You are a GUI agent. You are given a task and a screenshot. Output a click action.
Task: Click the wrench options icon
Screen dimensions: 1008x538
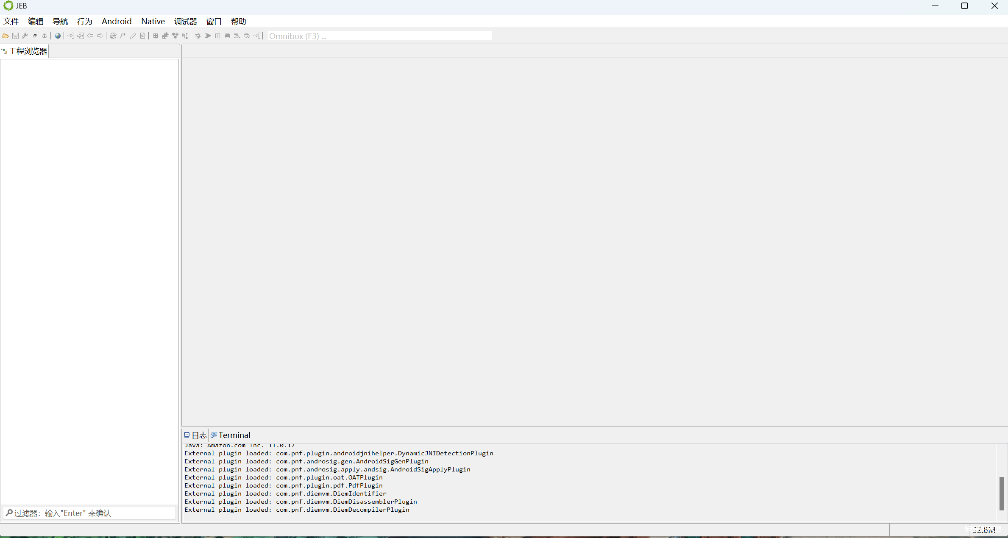(x=25, y=36)
